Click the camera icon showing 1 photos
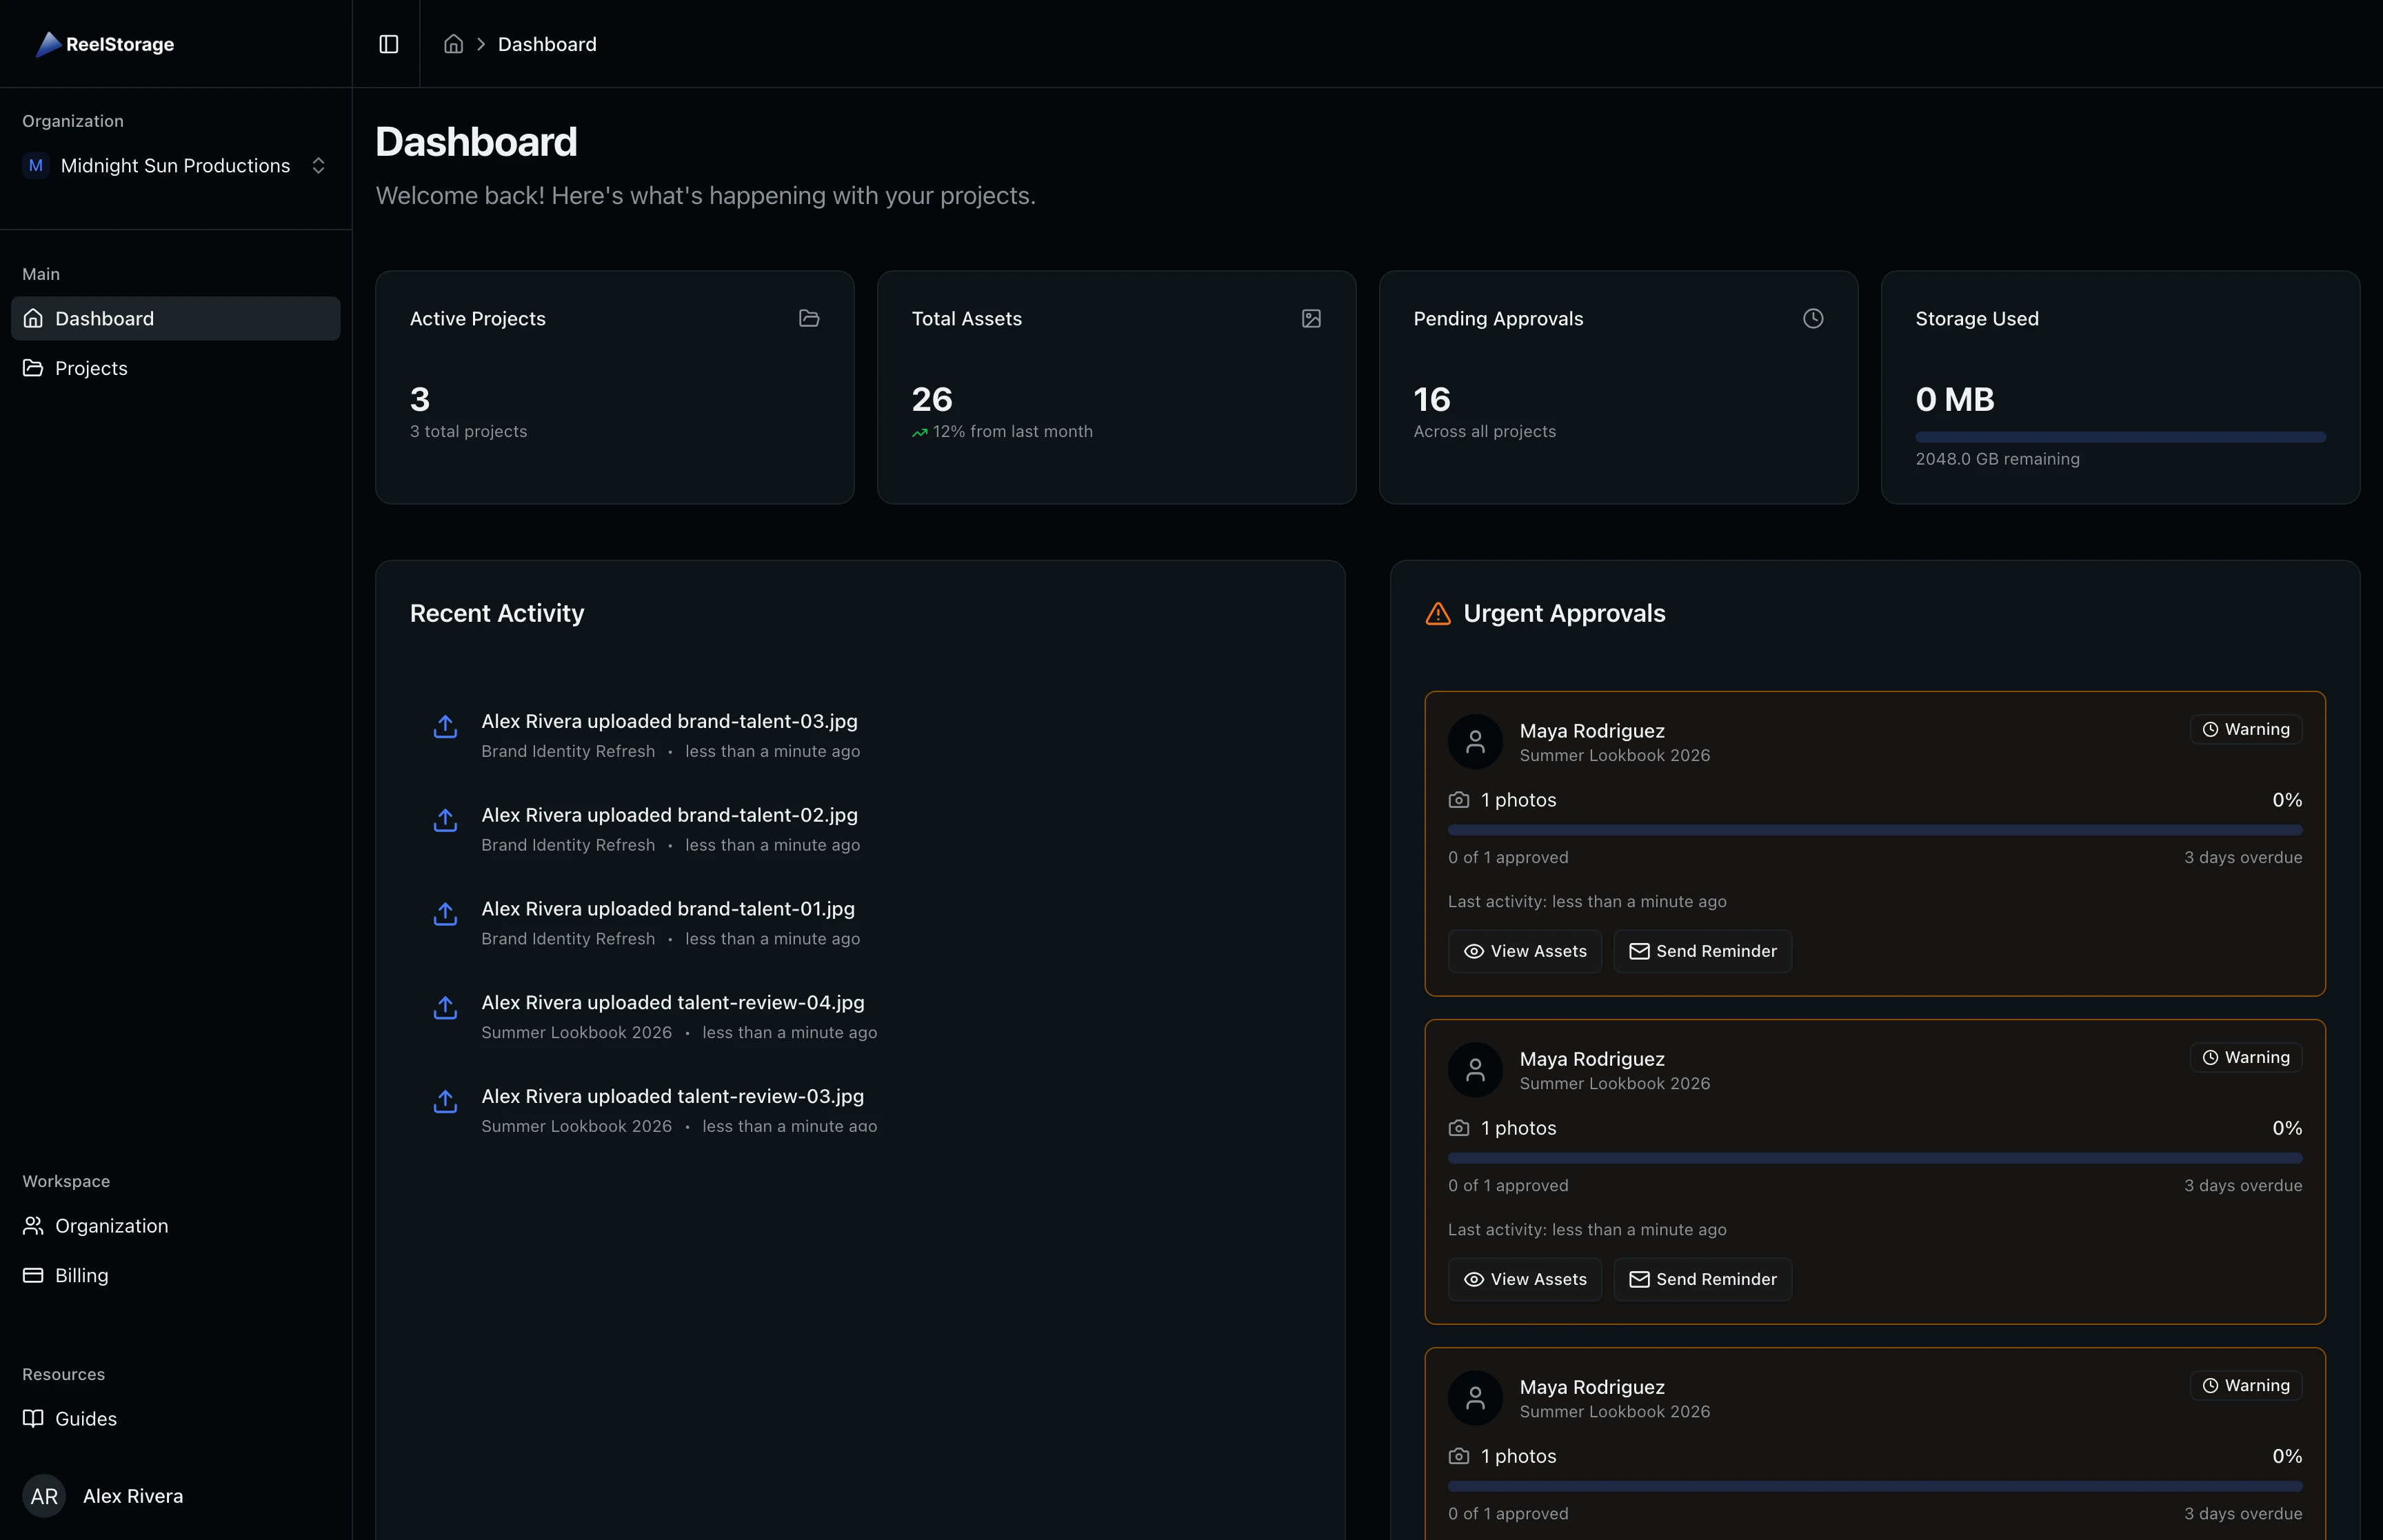Screen dimensions: 2383x1540 tap(1458, 800)
